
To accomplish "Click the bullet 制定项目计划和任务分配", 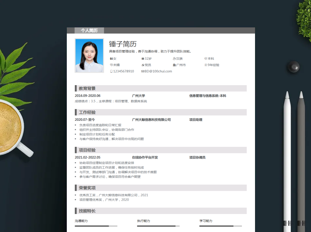I will tap(97, 134).
